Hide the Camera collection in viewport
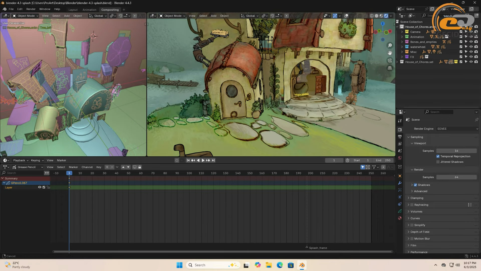The width and height of the screenshot is (481, 271). [x=471, y=32]
